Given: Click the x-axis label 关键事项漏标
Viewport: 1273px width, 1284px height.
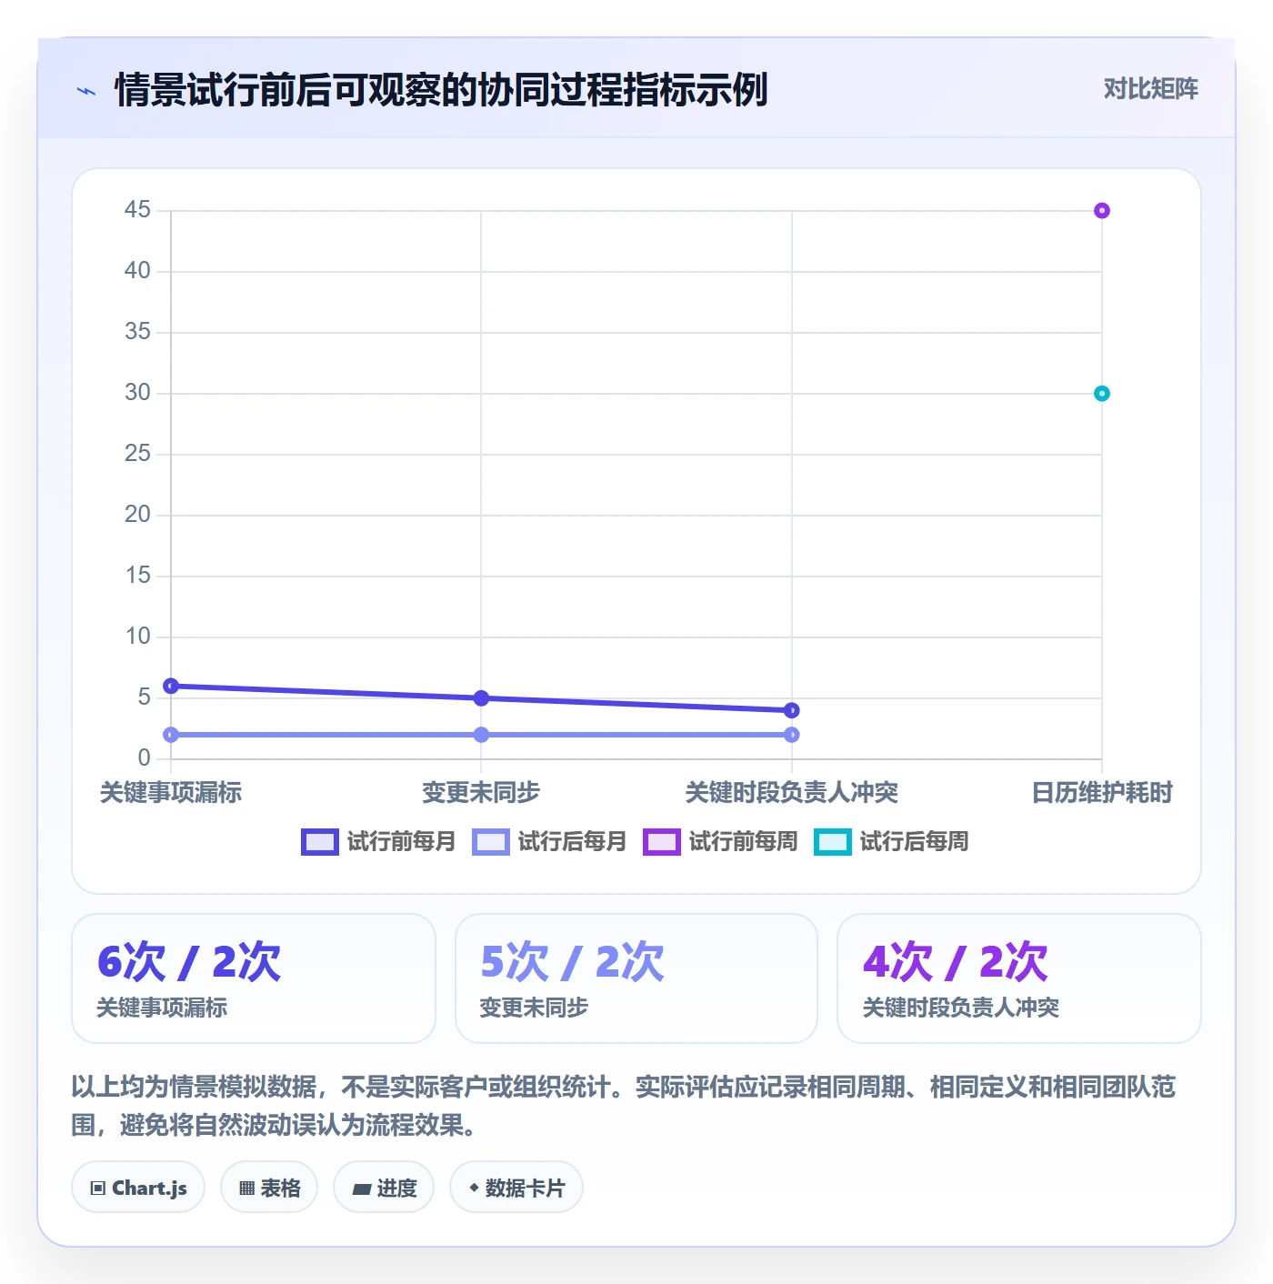Looking at the screenshot, I should [171, 793].
